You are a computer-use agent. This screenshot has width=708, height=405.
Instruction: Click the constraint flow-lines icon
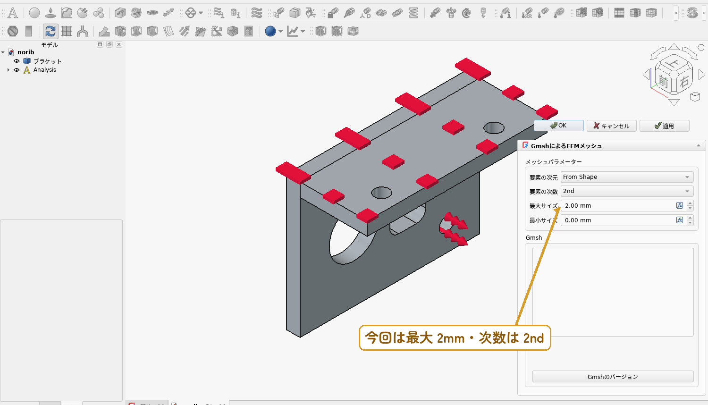coord(257,13)
